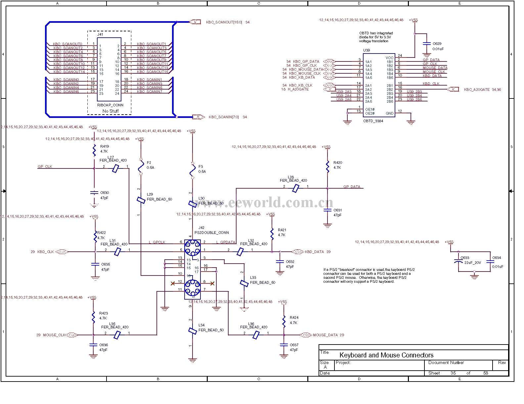Select the F2 fuse symbol

tap(141, 166)
